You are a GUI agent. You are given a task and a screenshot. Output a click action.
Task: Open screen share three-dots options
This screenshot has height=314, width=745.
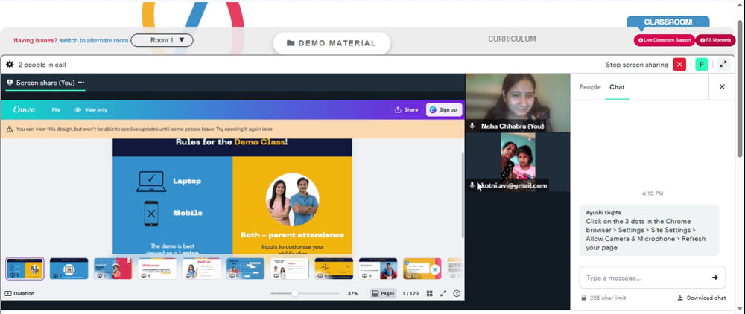point(81,83)
